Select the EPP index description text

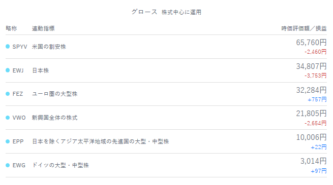coord(101,141)
